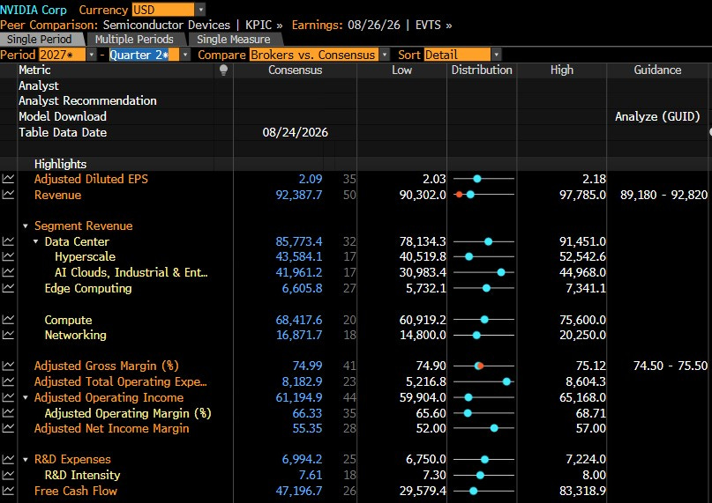Collapse the Data Center tree node
This screenshot has width=712, height=503.
pyautogui.click(x=35, y=241)
